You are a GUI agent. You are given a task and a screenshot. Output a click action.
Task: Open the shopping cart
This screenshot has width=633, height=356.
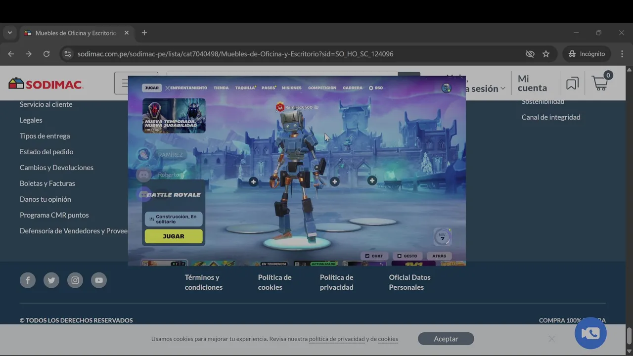pos(601,82)
